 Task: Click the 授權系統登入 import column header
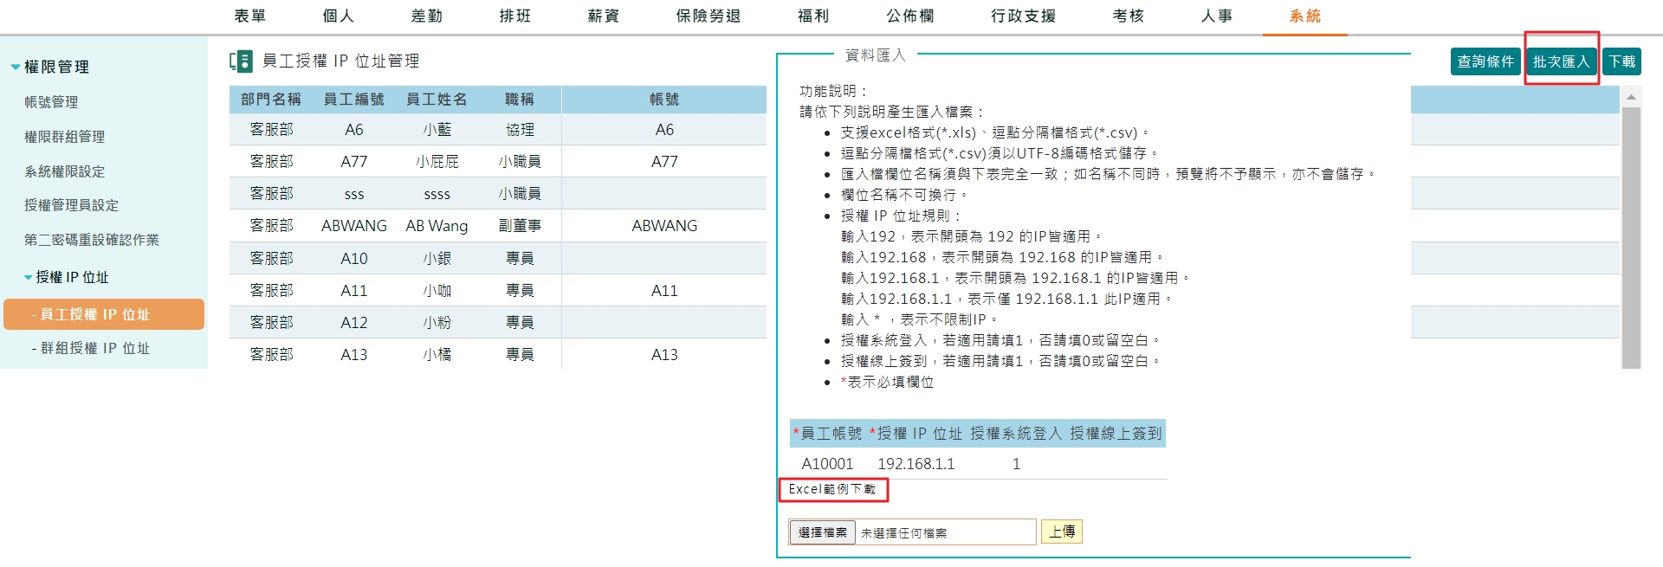pos(1016,433)
